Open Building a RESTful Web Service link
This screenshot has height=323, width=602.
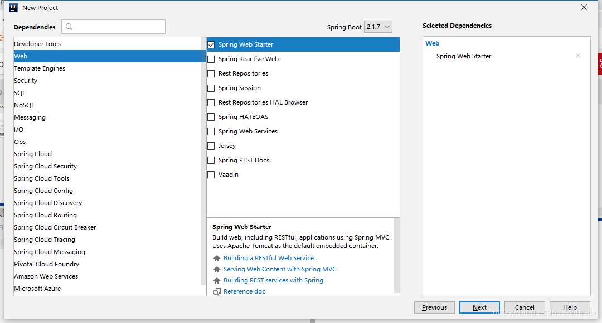click(x=269, y=258)
